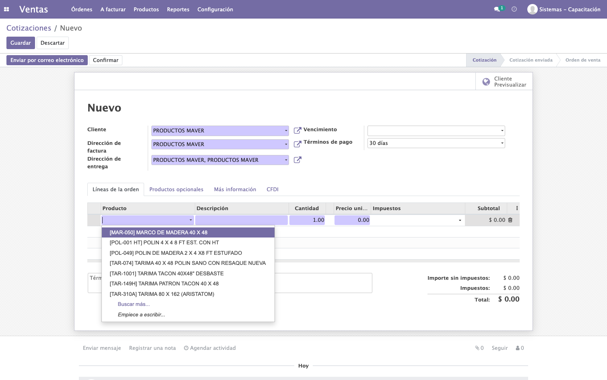This screenshot has width=607, height=380.
Task: Open the A facturar menu
Action: click(113, 9)
